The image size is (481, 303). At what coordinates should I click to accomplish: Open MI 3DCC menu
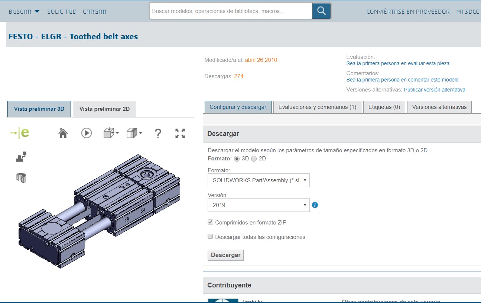coord(468,11)
